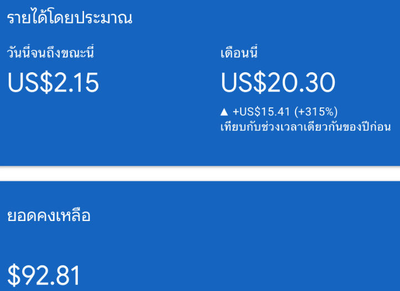The height and width of the screenshot is (291, 400).
Task: Click blank area right of รายได้โดยประมาณ heading
Action: [x=265, y=18]
